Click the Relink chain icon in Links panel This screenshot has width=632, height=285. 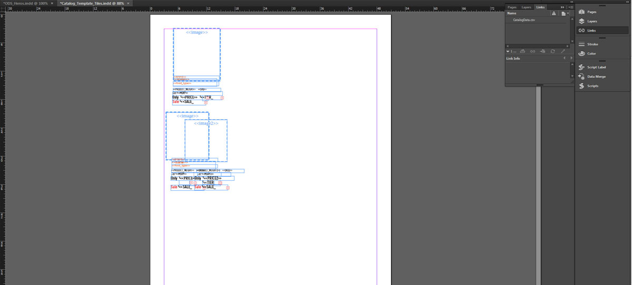click(x=532, y=52)
